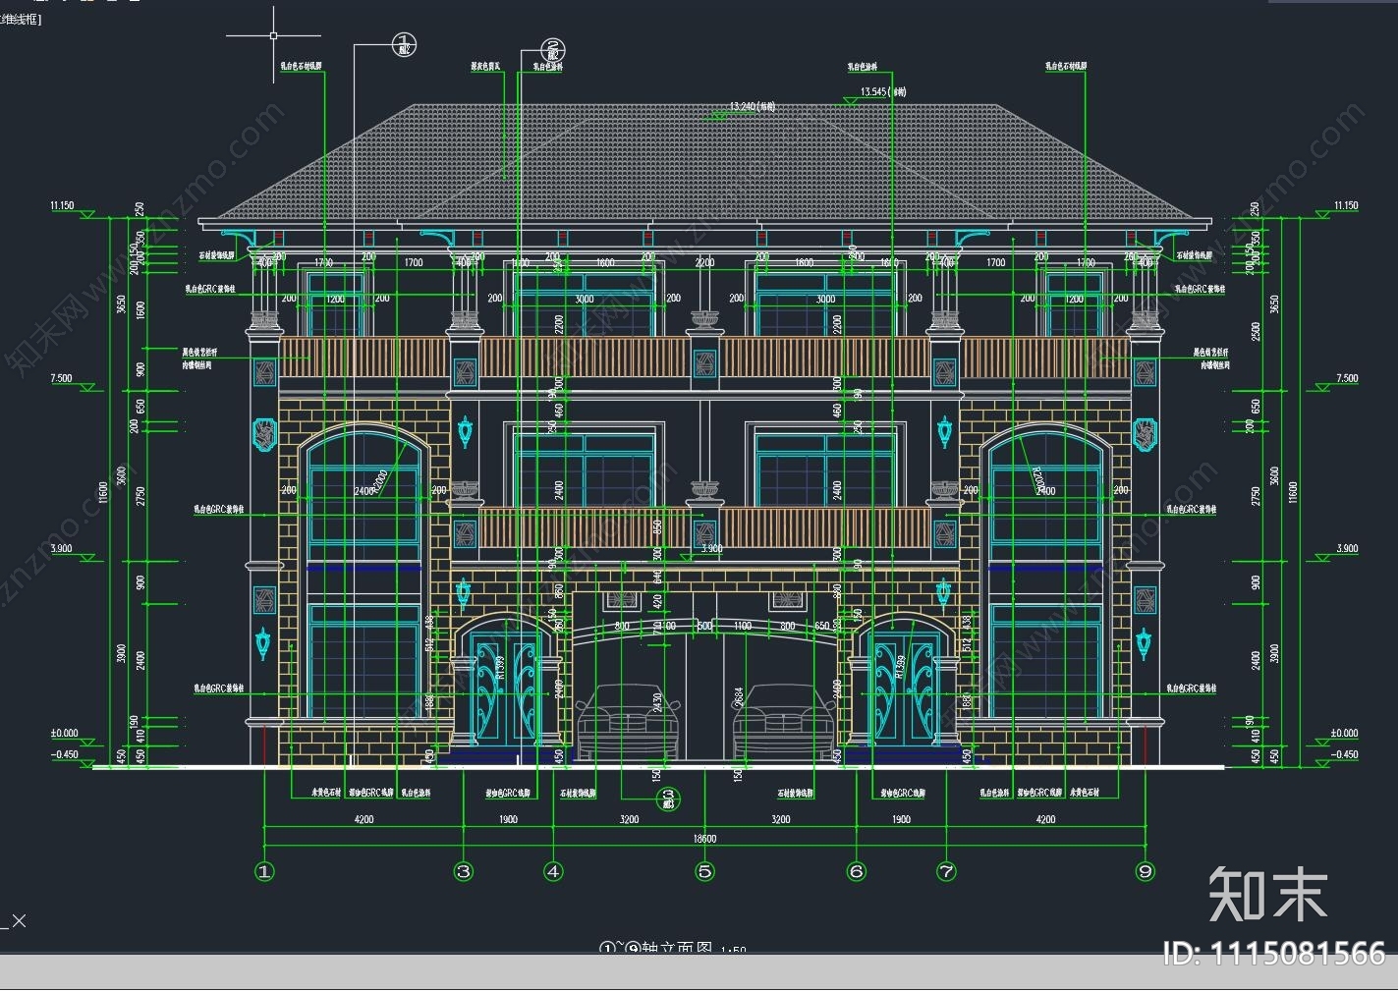Image resolution: width=1398 pixels, height=992 pixels.
Task: Select the 13.545 ridge elevation label
Action: pos(883,92)
